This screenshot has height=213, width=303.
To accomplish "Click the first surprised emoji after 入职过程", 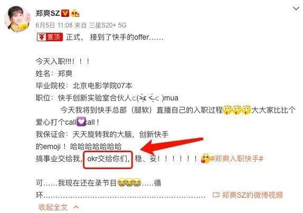I will coord(227,110).
